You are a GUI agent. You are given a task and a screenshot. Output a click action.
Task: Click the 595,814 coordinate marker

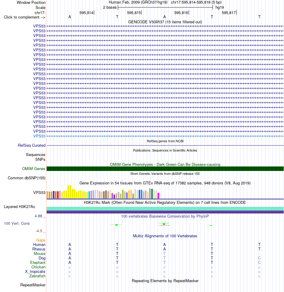click(86, 13)
